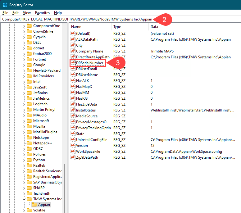
Task: Click the Zip9DataPath string icon
Action: click(73, 157)
